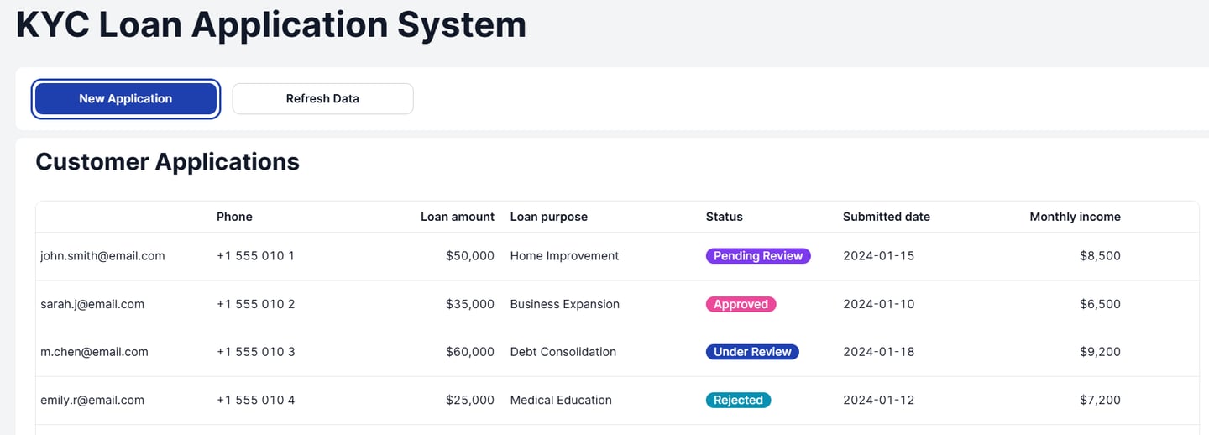Click the Rejected status badge
1209x435 pixels.
point(738,401)
